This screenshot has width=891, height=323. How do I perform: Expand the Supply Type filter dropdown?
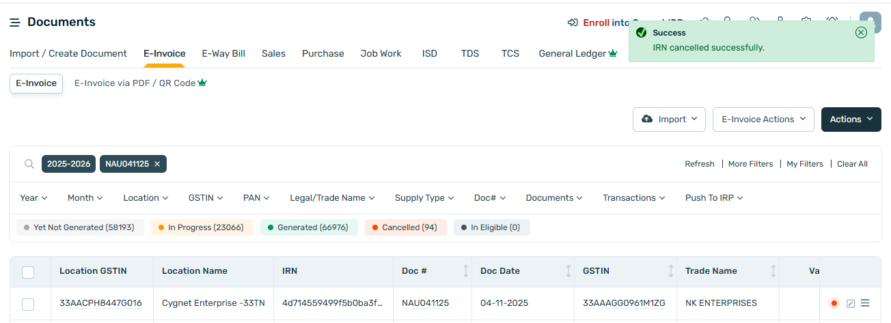424,198
